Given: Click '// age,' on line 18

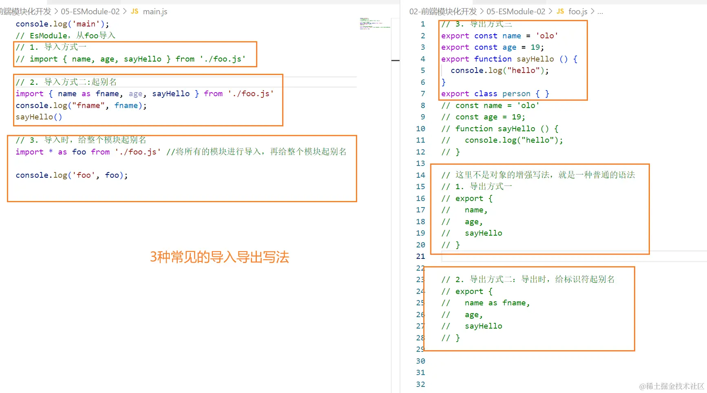Looking at the screenshot, I should tap(462, 221).
